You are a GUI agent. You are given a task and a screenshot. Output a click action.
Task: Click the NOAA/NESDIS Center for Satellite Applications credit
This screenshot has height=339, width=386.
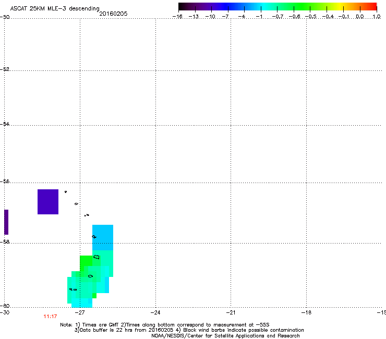point(225,335)
